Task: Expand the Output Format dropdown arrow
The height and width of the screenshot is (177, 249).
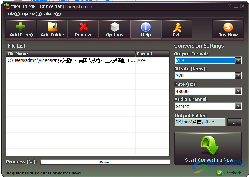Action: click(238, 60)
